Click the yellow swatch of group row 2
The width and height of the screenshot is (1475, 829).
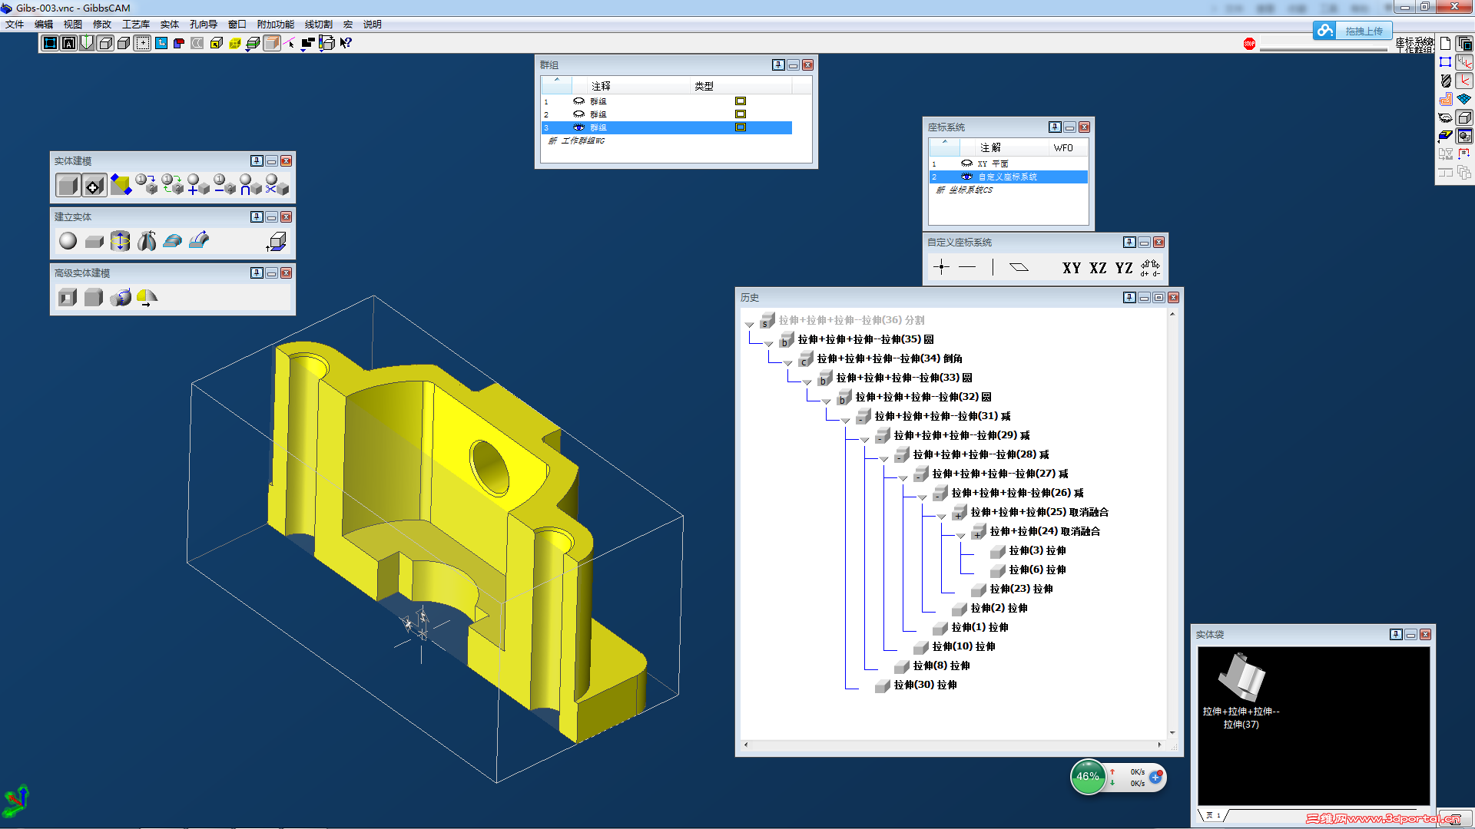pyautogui.click(x=741, y=114)
